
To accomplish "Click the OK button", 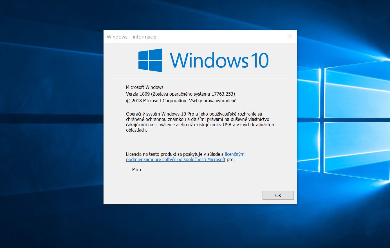I will point(278,195).
